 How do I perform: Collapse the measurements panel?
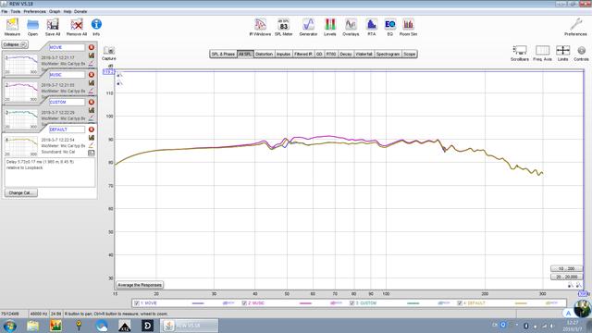[15, 44]
